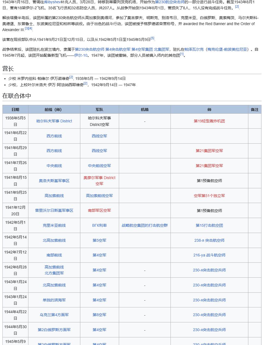The image size is (262, 345).
Task: Open the ВГК利率 link
Action: pyautogui.click(x=99, y=225)
